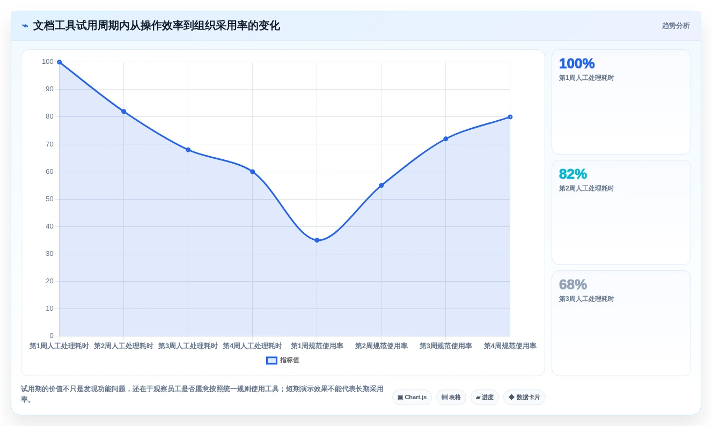This screenshot has width=712, height=426.
Task: Click the data point for 第4周人工处理耗时
Action: pos(252,172)
